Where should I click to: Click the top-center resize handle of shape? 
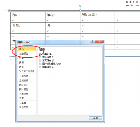click(80, 10)
